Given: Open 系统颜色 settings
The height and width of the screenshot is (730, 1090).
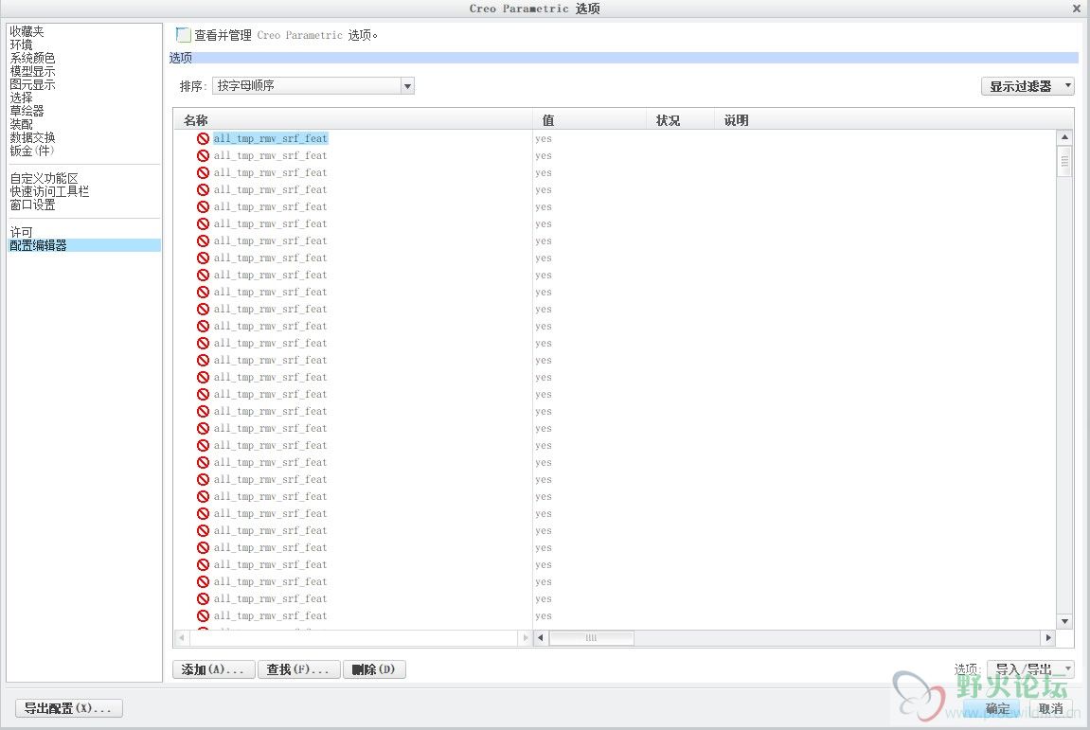Looking at the screenshot, I should click(x=33, y=58).
